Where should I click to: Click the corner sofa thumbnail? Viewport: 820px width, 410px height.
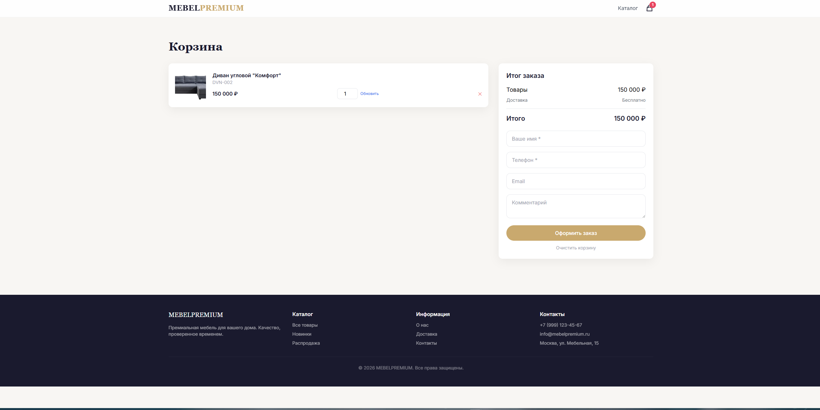190,87
